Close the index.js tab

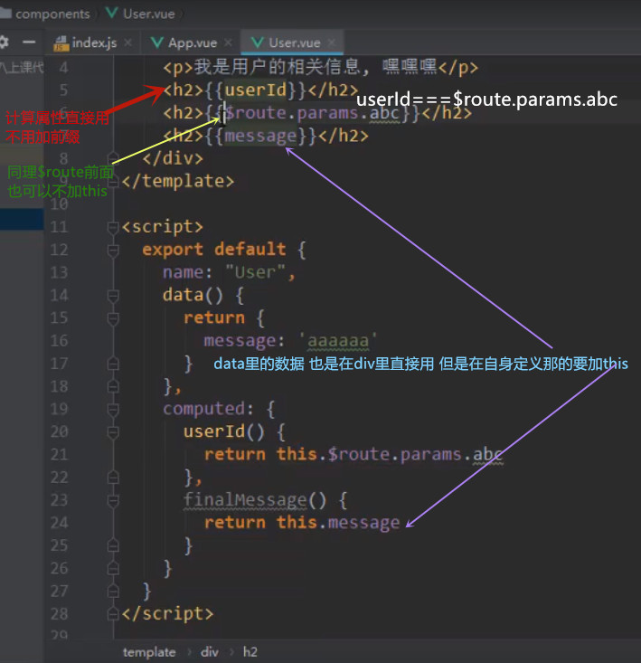128,43
